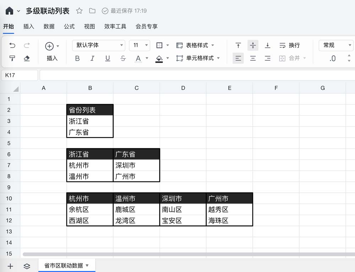The width and height of the screenshot is (355, 272).
Task: Click the clear formatting eraser
Action: coord(27,58)
